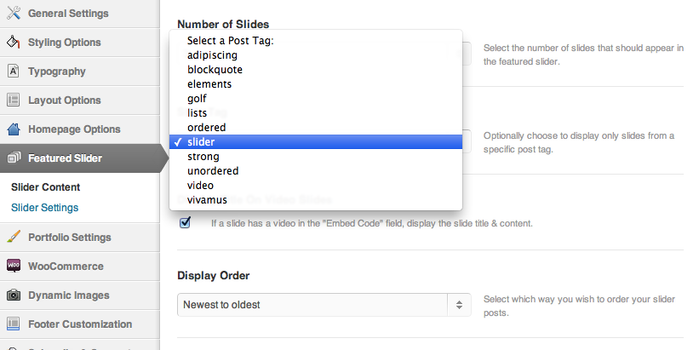Choose "unordered" in the tag list
699x350 pixels.
[213, 170]
